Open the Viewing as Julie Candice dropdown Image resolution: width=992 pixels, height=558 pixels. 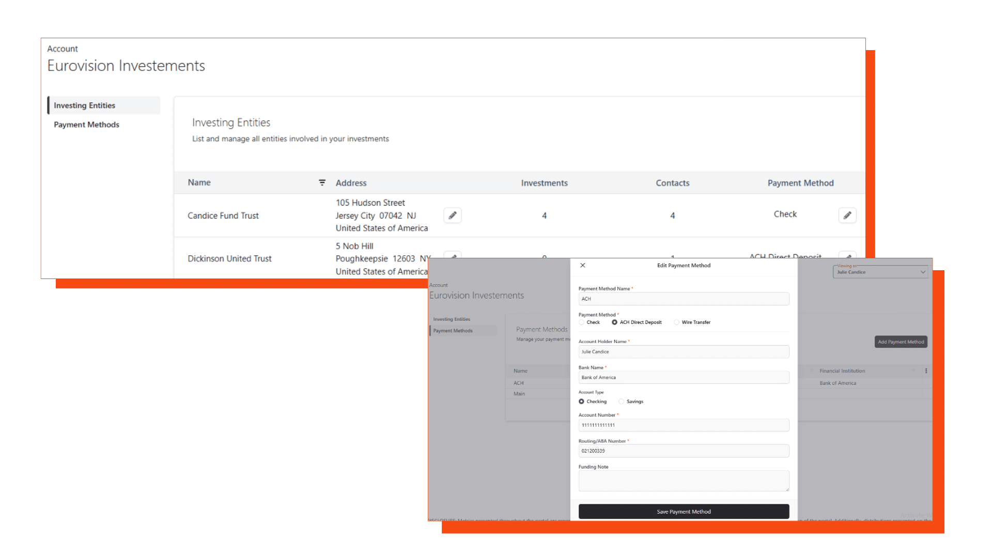pyautogui.click(x=880, y=272)
